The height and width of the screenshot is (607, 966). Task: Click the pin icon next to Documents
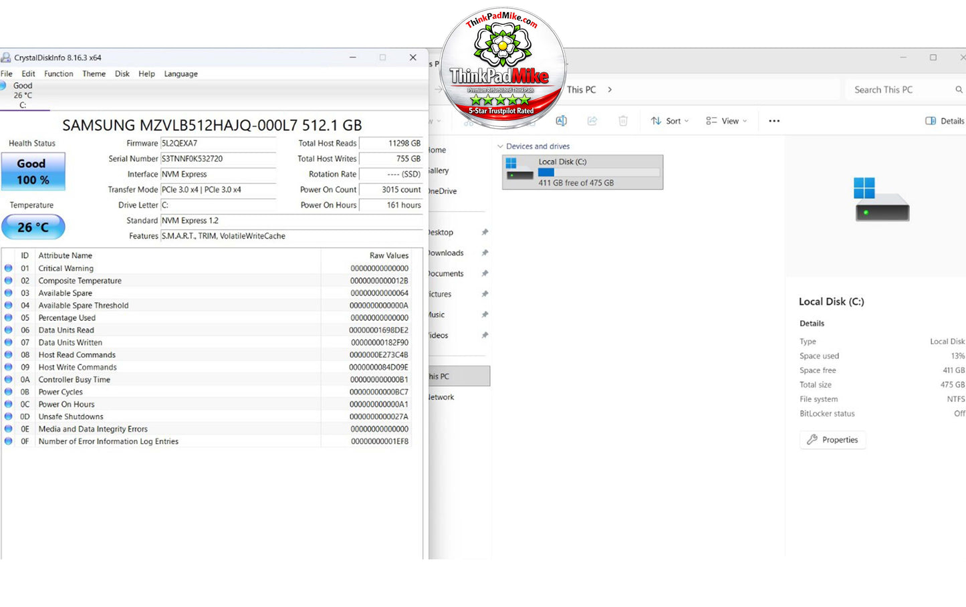pos(485,273)
